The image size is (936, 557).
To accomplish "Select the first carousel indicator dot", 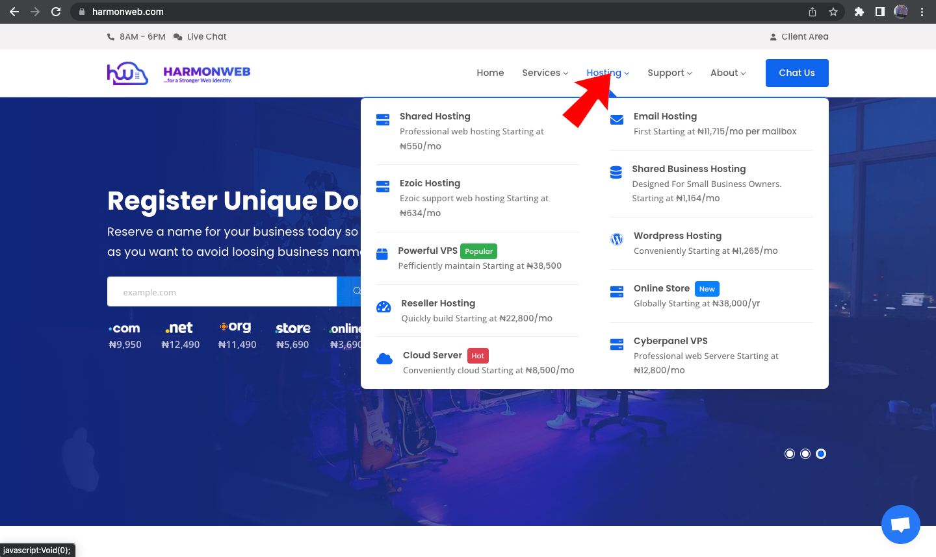I will coord(790,453).
